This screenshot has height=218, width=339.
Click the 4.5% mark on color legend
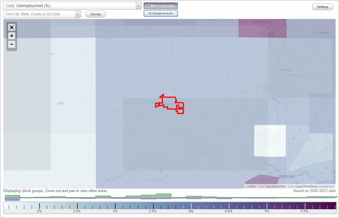[x=229, y=211]
